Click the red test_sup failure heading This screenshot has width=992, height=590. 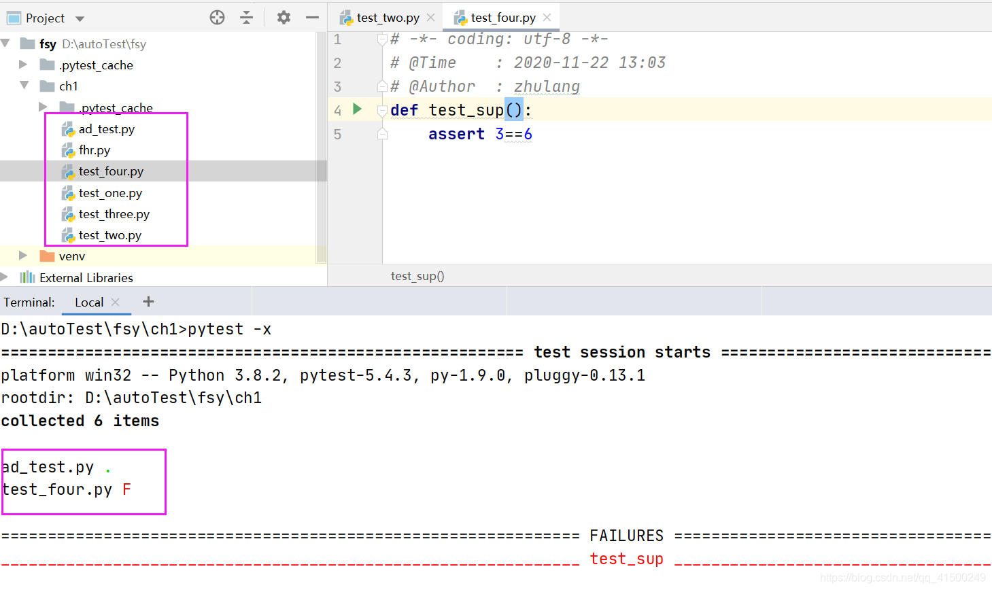click(626, 559)
